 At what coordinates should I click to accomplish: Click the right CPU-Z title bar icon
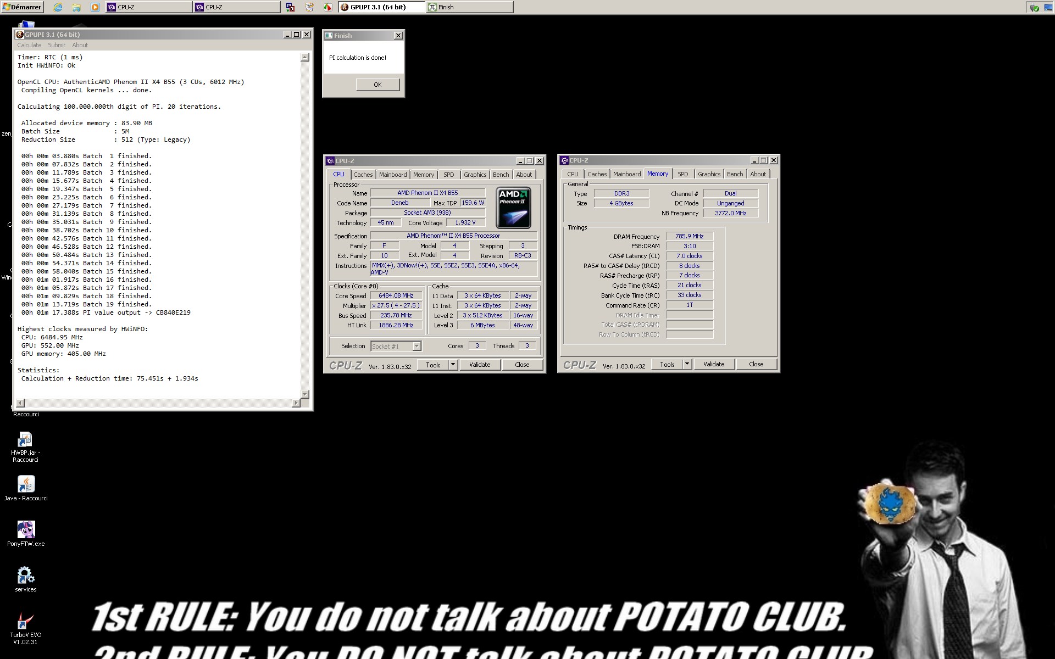click(564, 160)
